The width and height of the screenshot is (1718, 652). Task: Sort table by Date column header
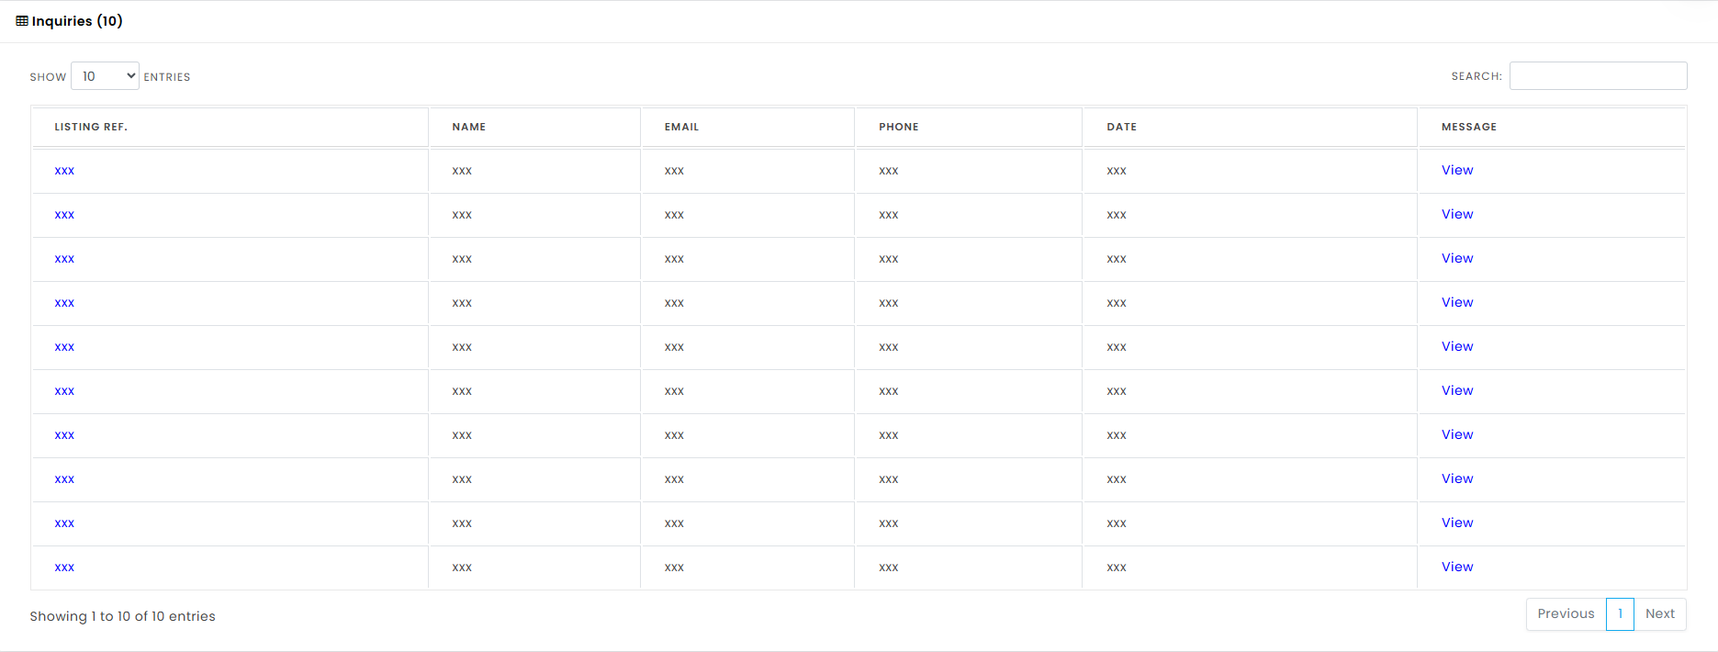point(1250,127)
